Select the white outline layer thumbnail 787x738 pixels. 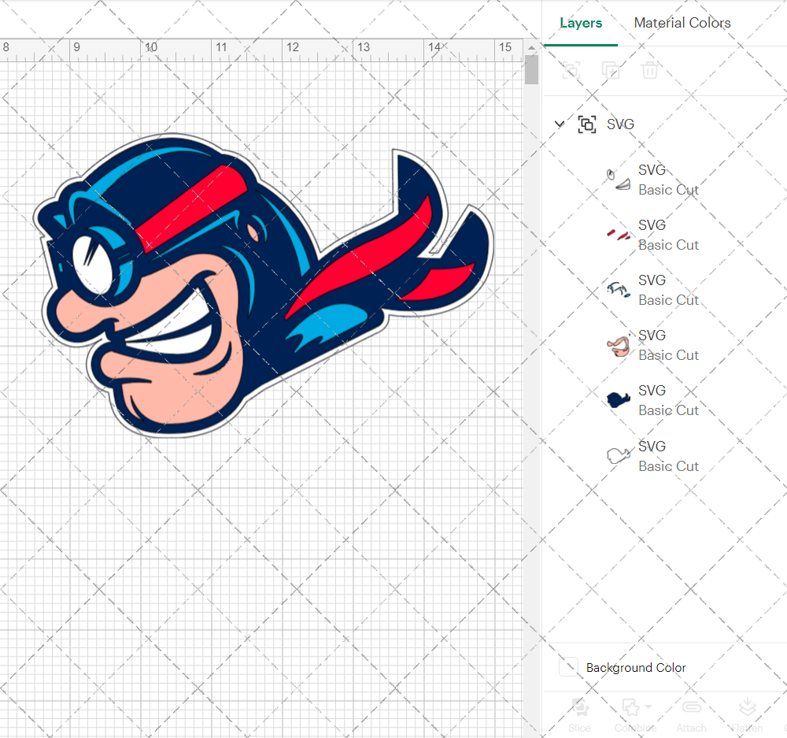(619, 456)
